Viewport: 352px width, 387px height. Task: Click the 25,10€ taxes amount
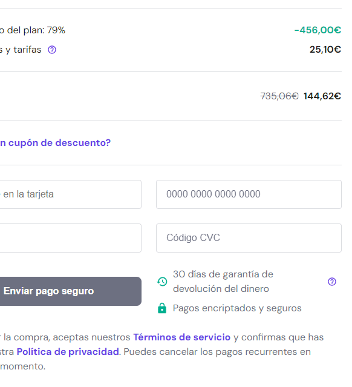pyautogui.click(x=325, y=50)
